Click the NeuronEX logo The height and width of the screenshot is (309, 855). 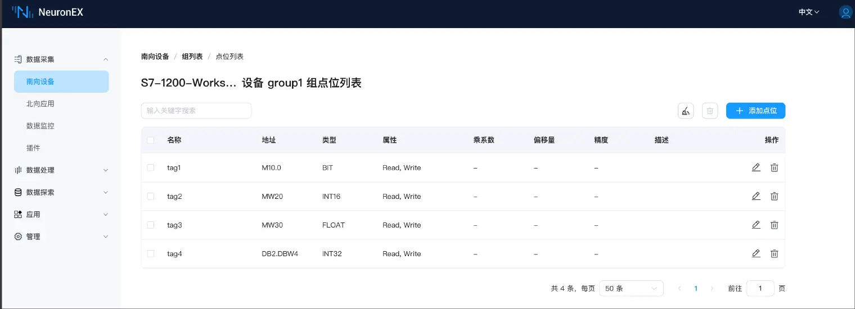47,12
